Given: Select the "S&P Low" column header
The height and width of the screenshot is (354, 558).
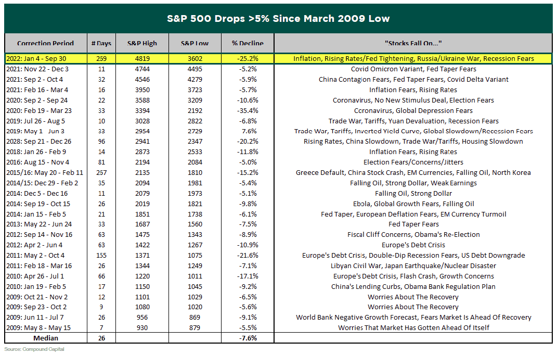Looking at the screenshot, I should [x=195, y=43].
